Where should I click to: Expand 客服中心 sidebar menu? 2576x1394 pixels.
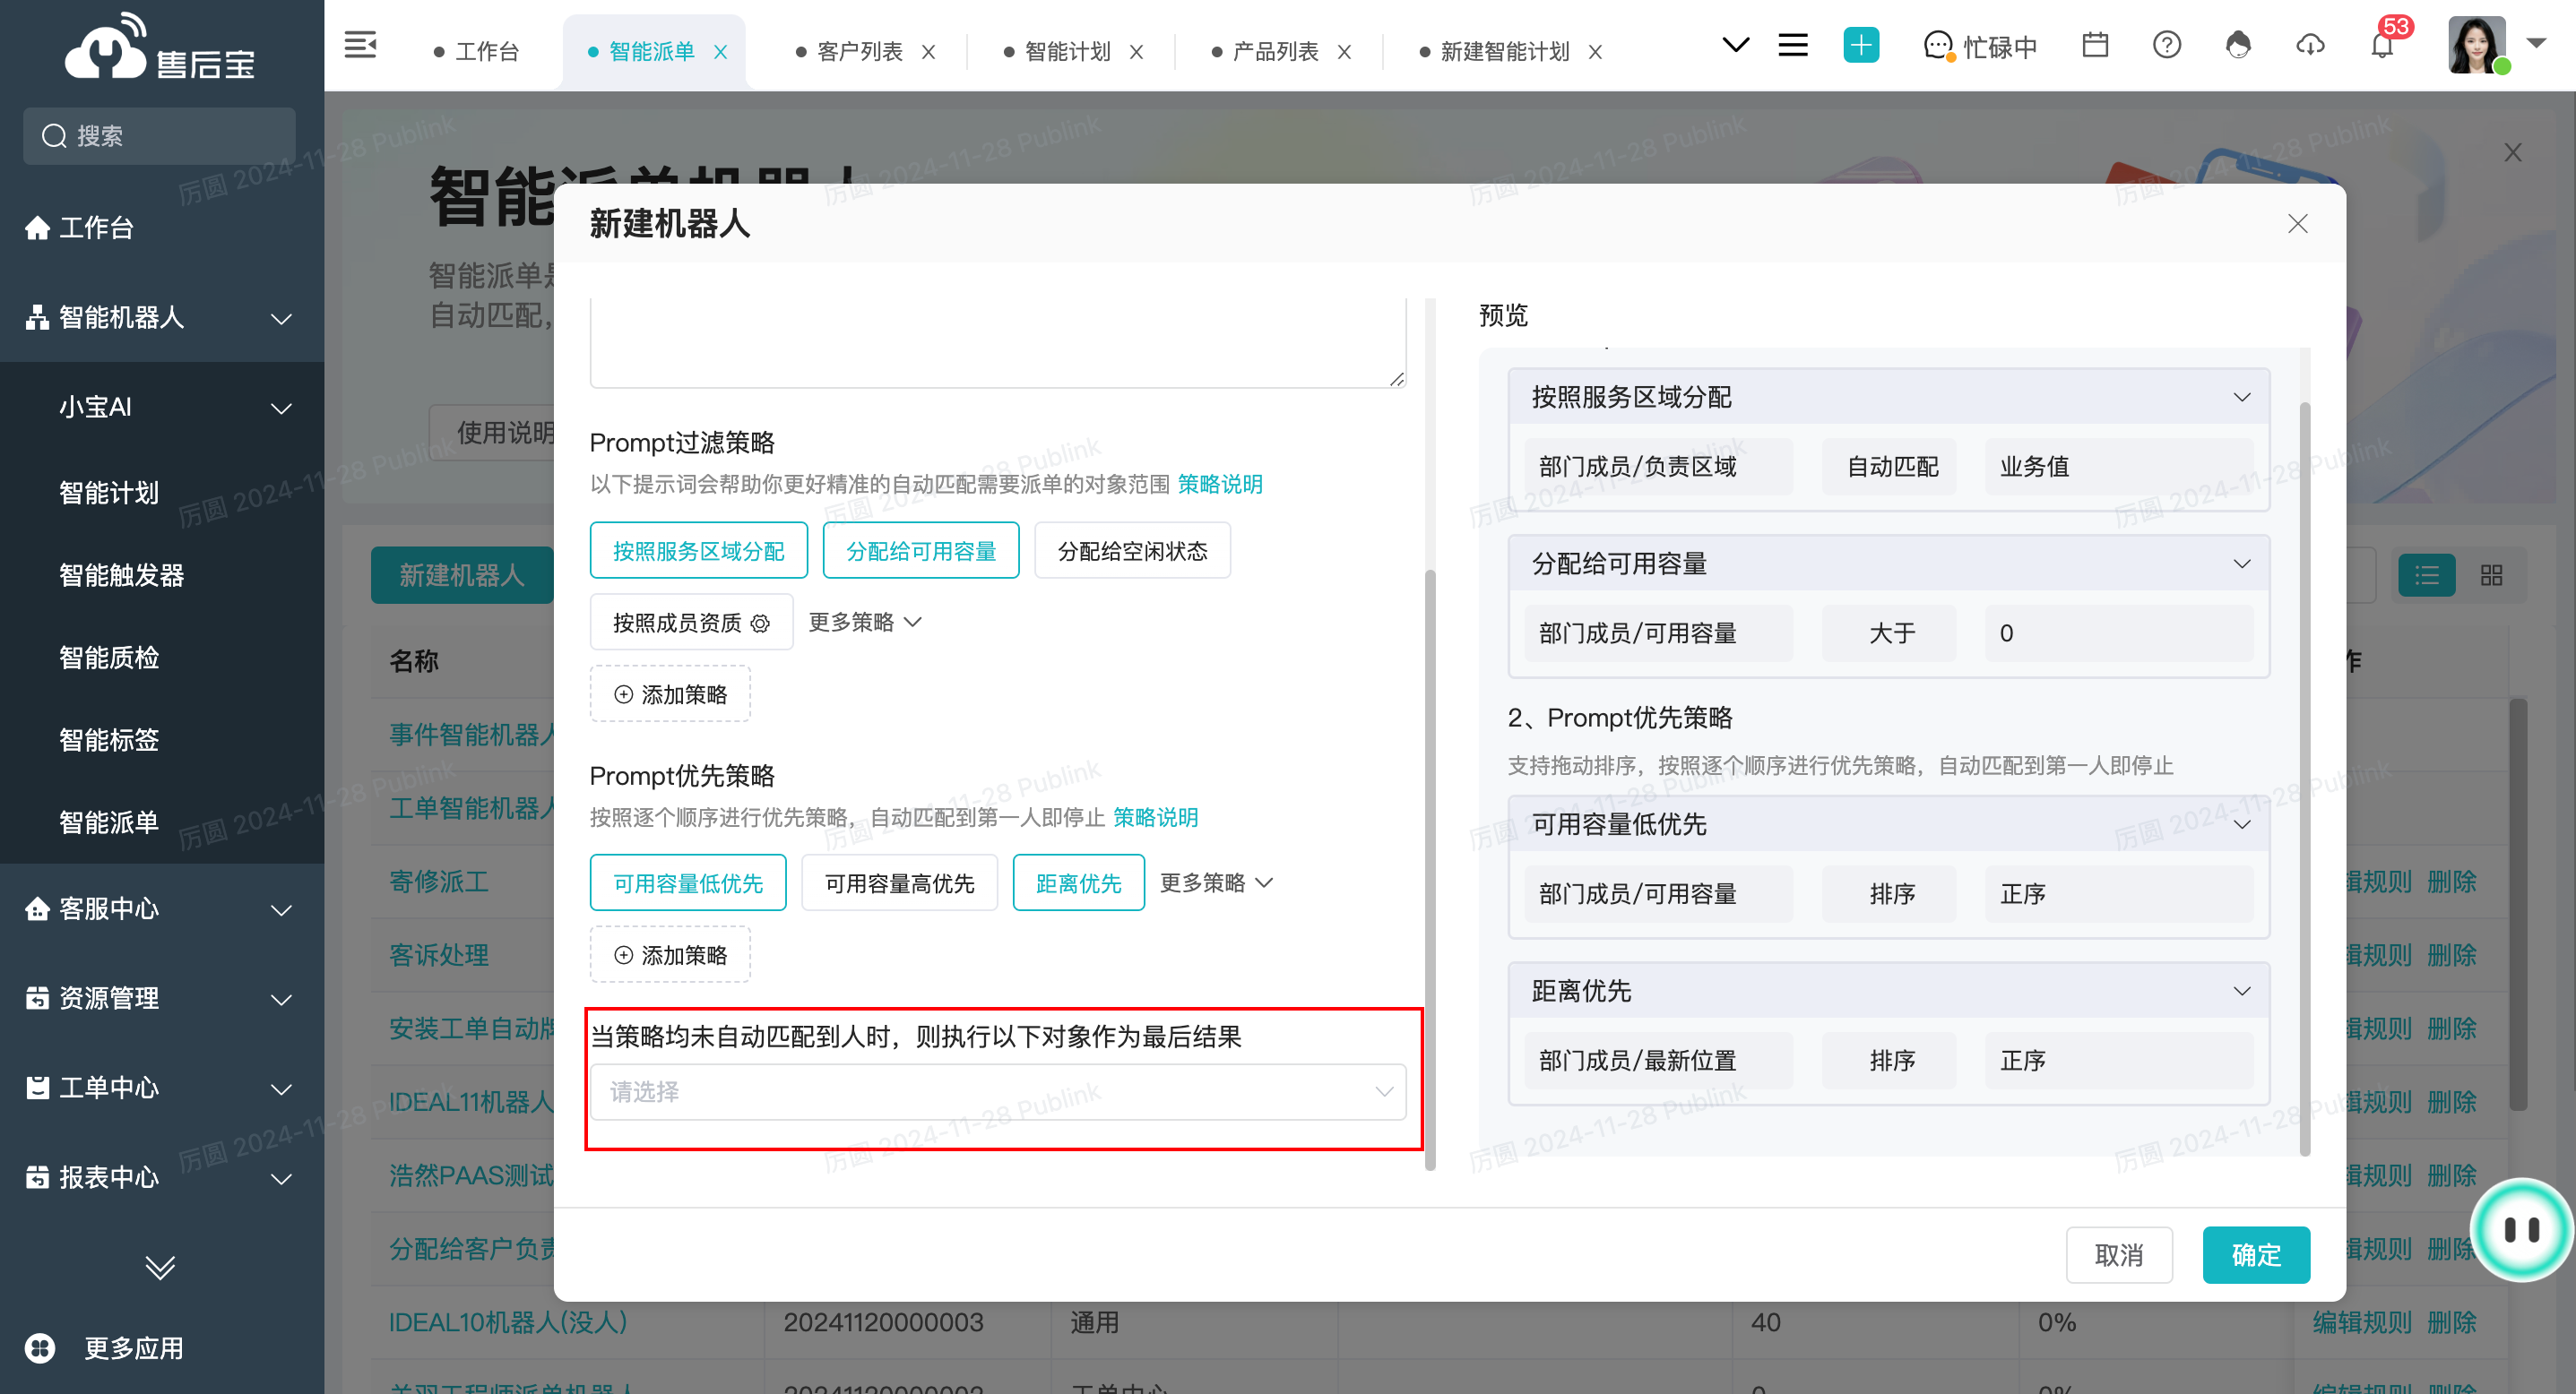coord(281,910)
